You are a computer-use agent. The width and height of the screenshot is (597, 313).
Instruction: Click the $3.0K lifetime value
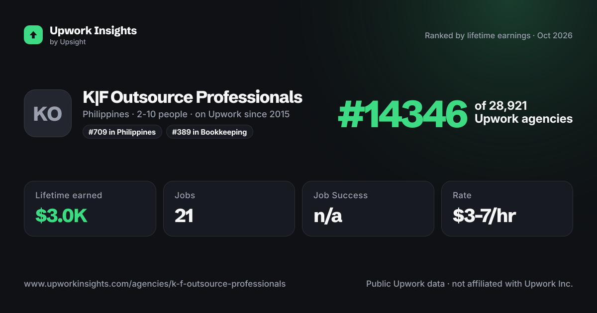pyautogui.click(x=61, y=216)
